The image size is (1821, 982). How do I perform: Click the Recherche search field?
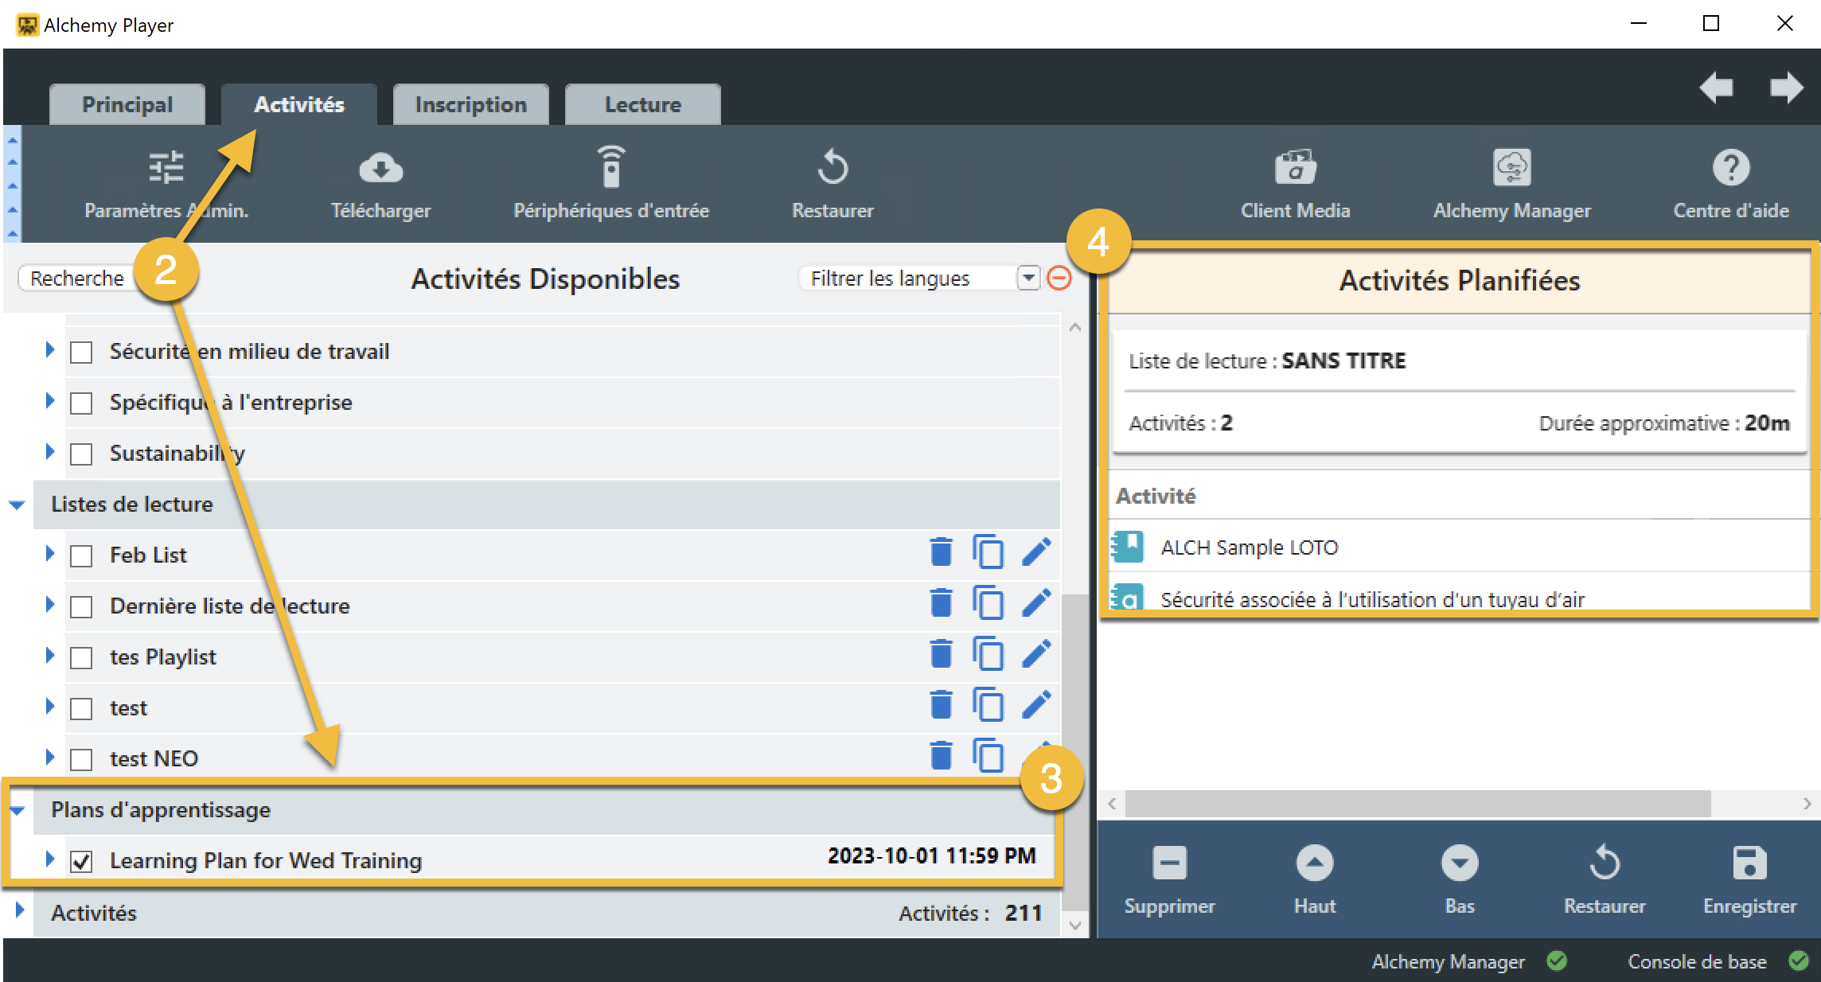[77, 278]
